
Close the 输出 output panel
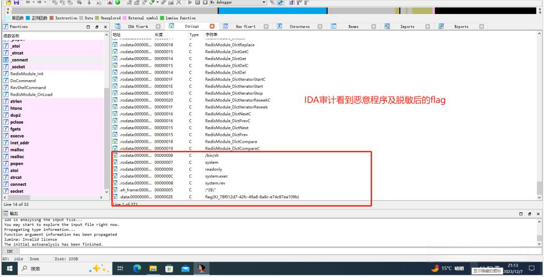pyautogui.click(x=538, y=214)
